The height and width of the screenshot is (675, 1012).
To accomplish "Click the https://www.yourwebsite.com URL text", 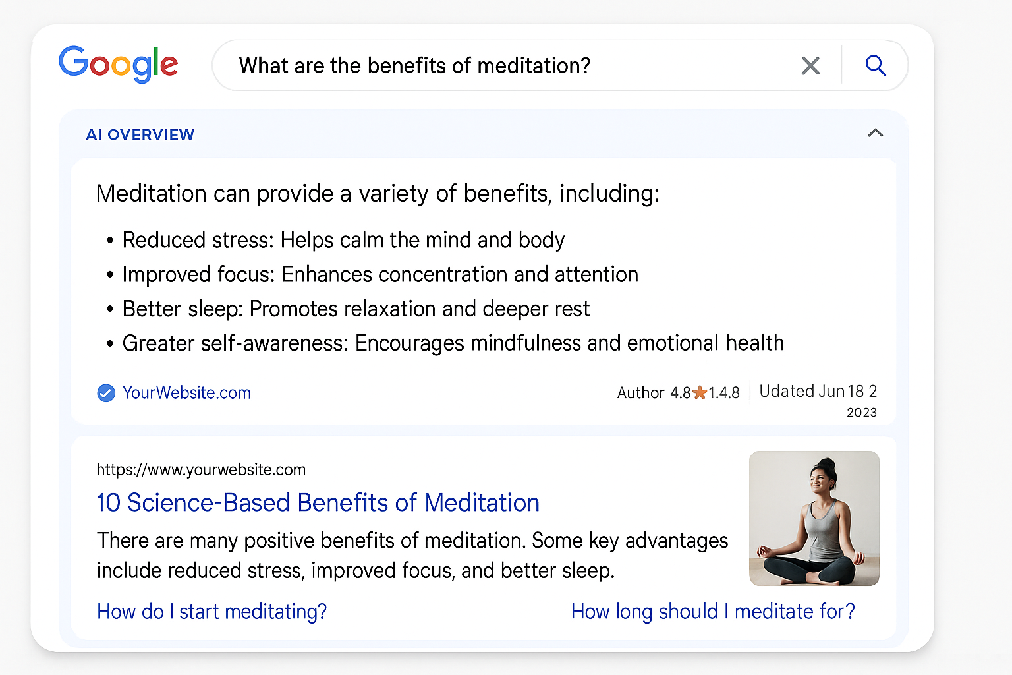I will pos(201,469).
